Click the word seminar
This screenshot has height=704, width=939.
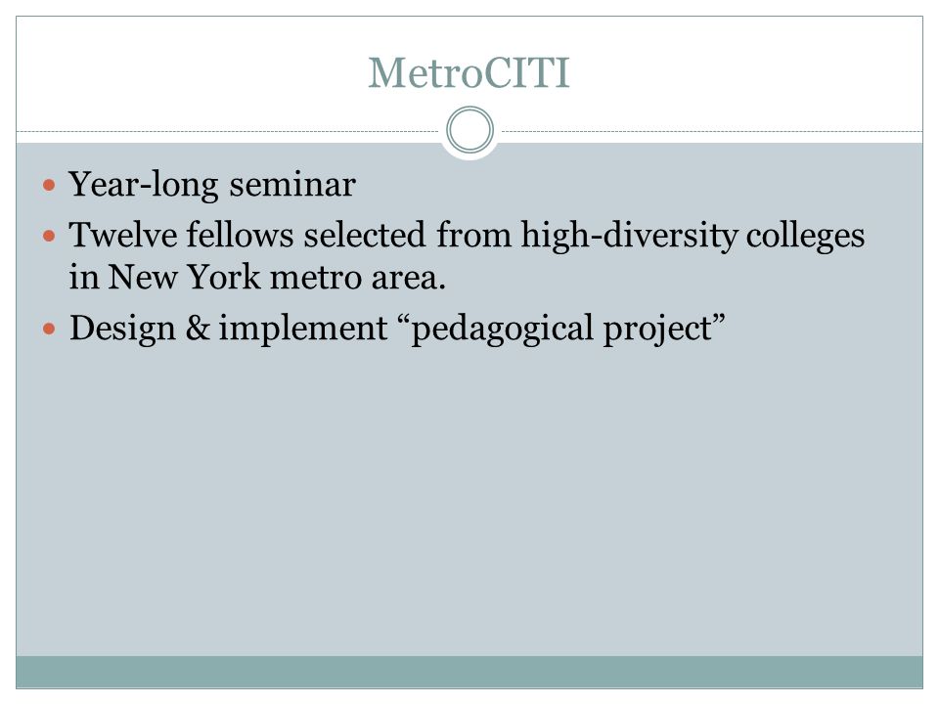coord(292,185)
